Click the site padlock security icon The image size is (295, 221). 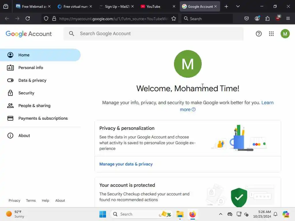(54, 18)
